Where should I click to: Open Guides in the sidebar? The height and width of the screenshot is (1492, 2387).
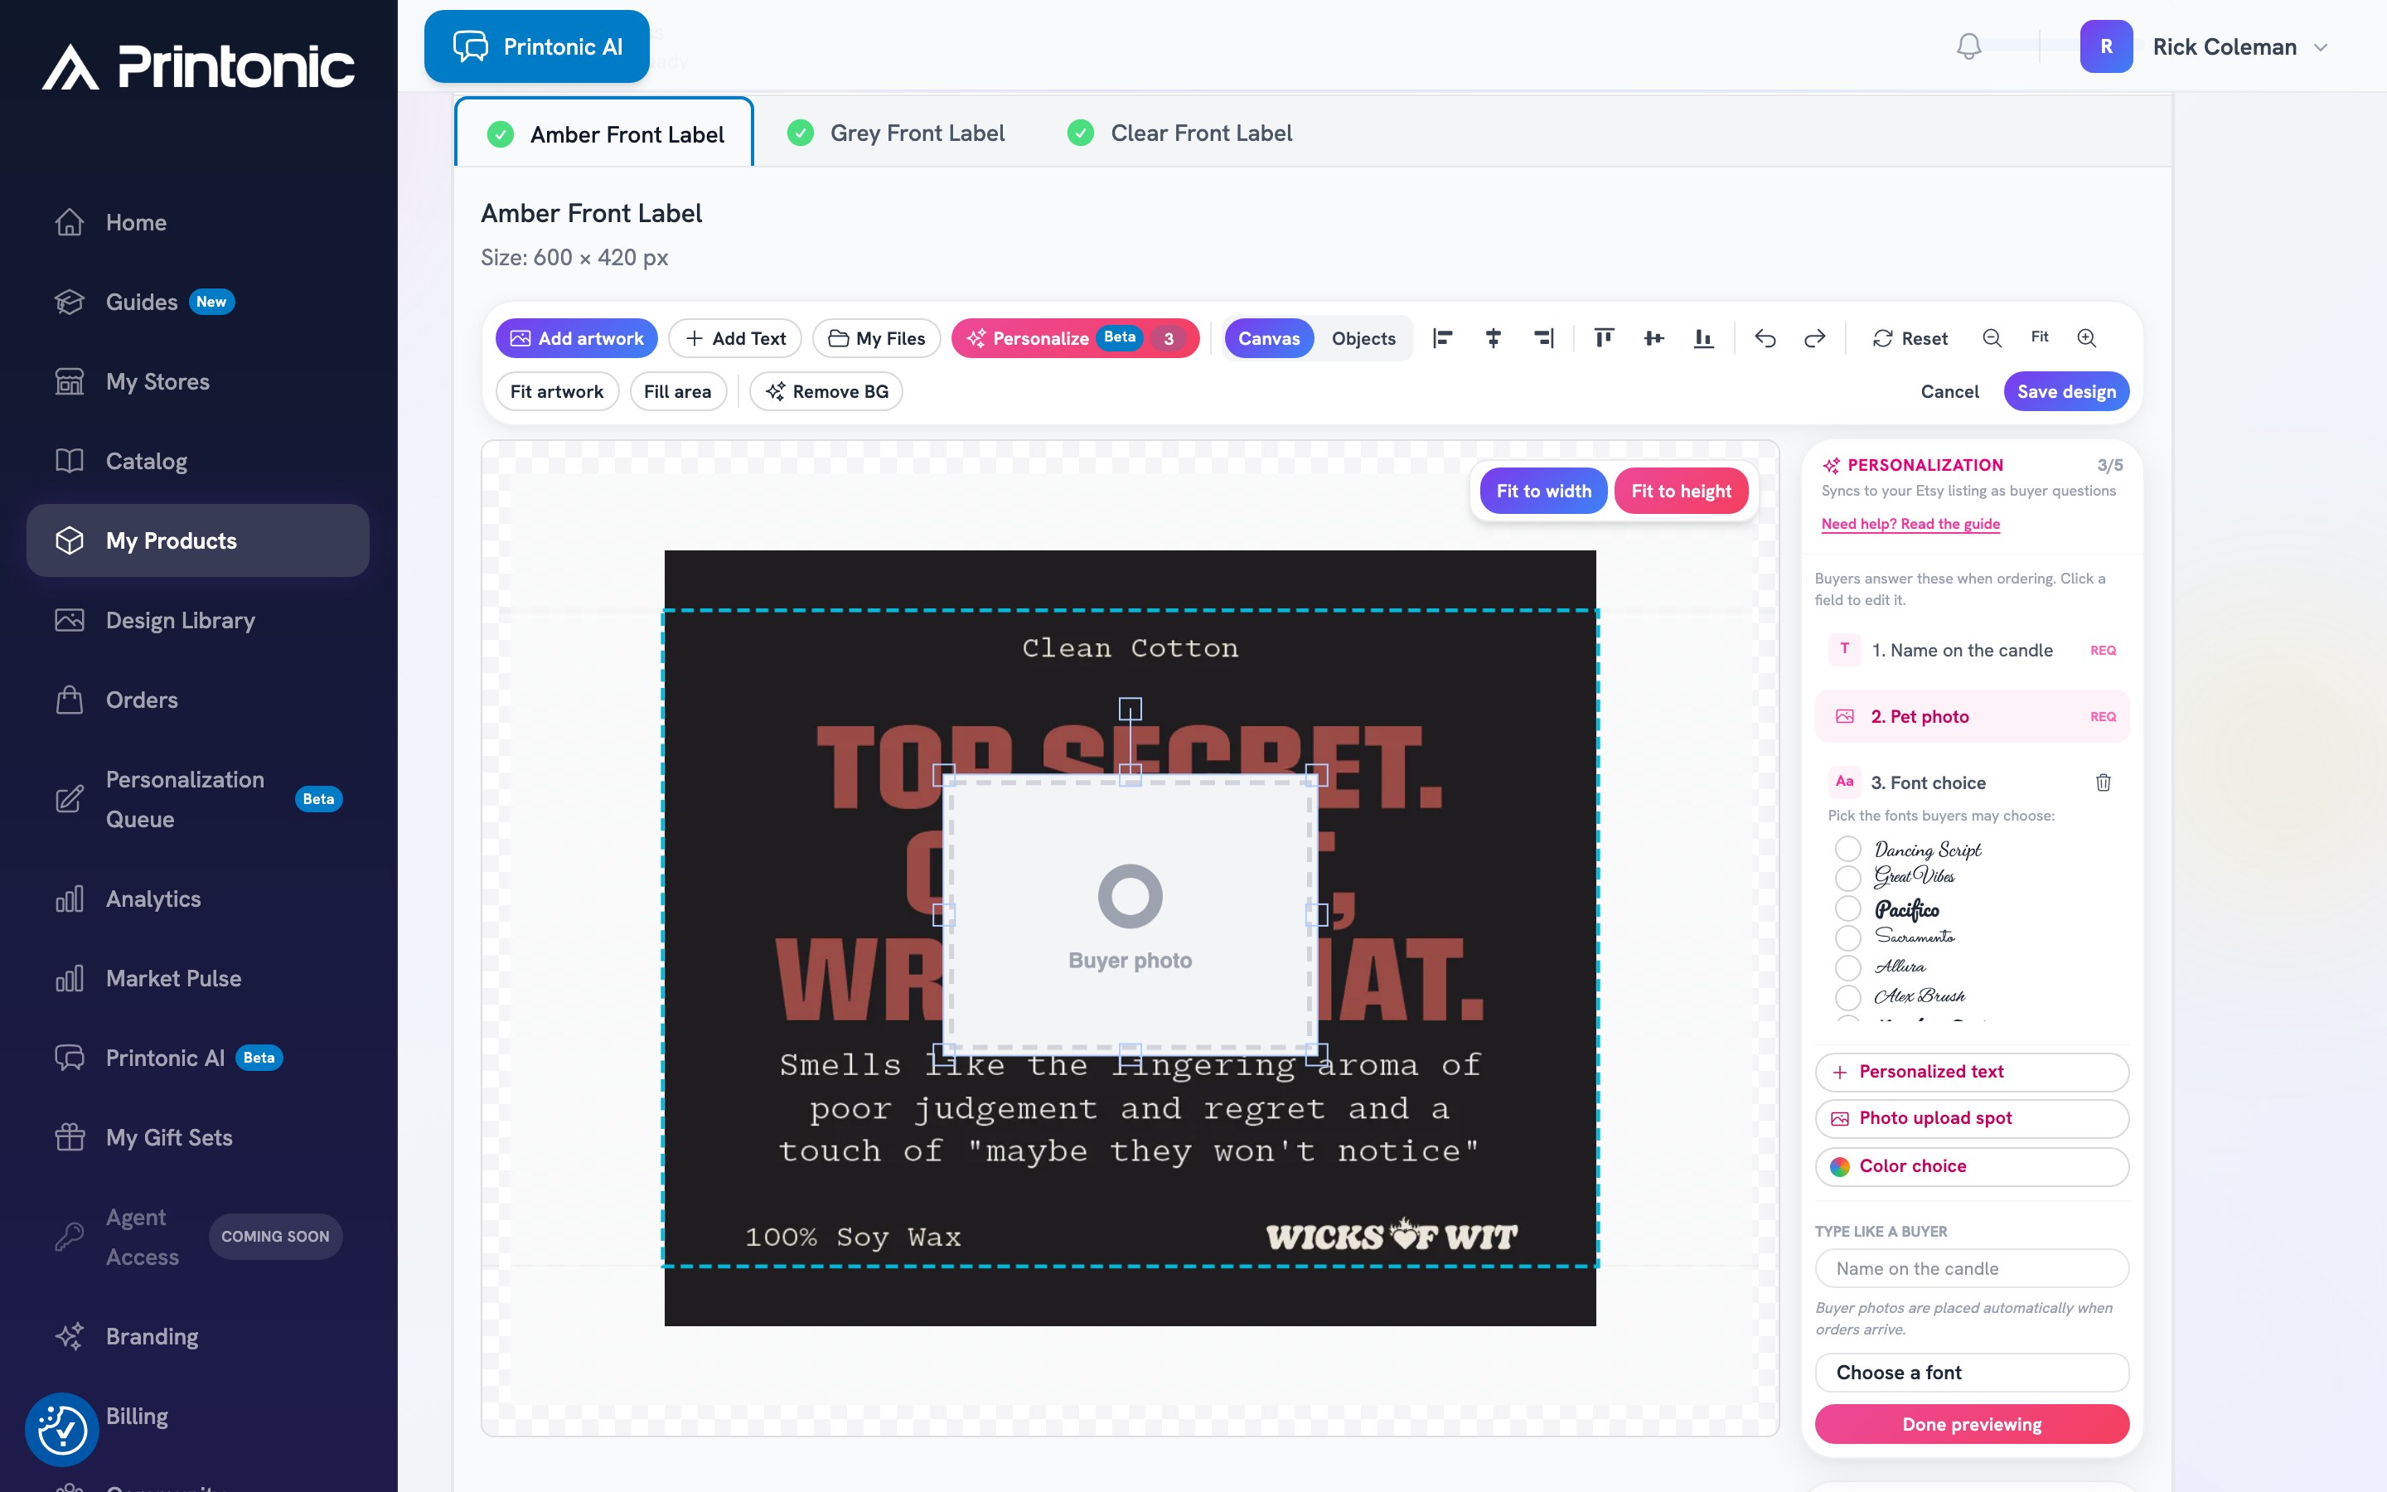pyautogui.click(x=197, y=302)
